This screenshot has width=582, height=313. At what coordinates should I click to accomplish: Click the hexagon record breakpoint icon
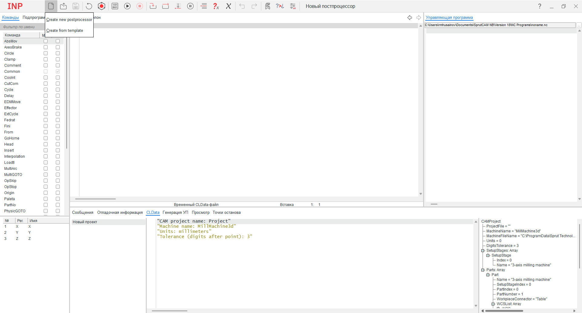pyautogui.click(x=102, y=6)
